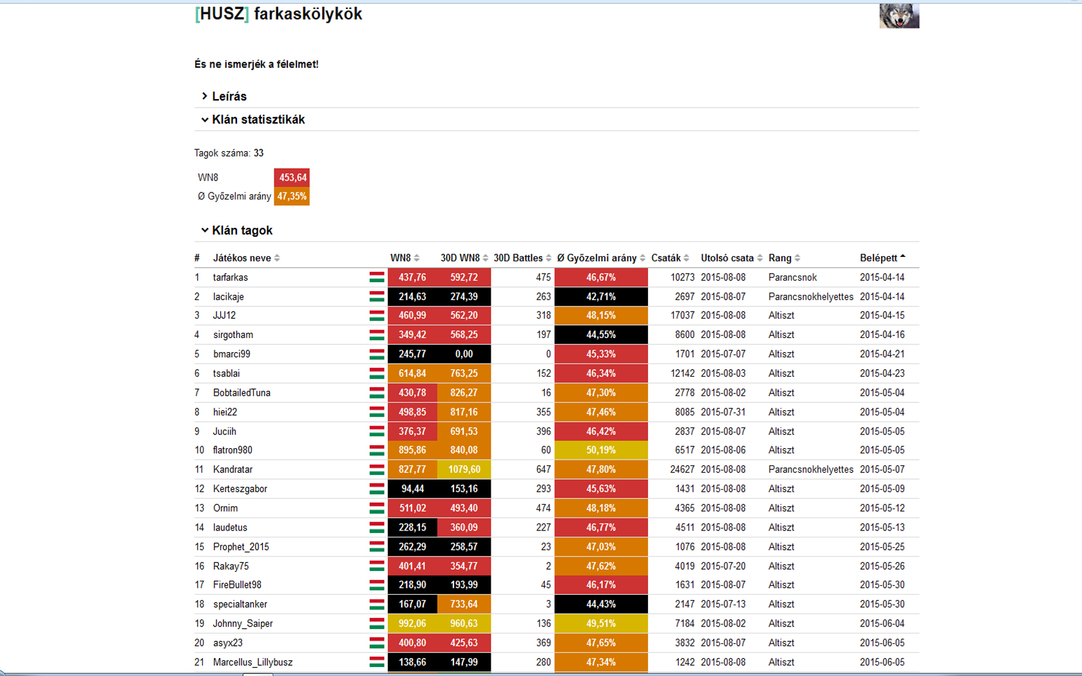Select player name Marcellus_Lillybusz
1082x676 pixels.
pyautogui.click(x=252, y=662)
